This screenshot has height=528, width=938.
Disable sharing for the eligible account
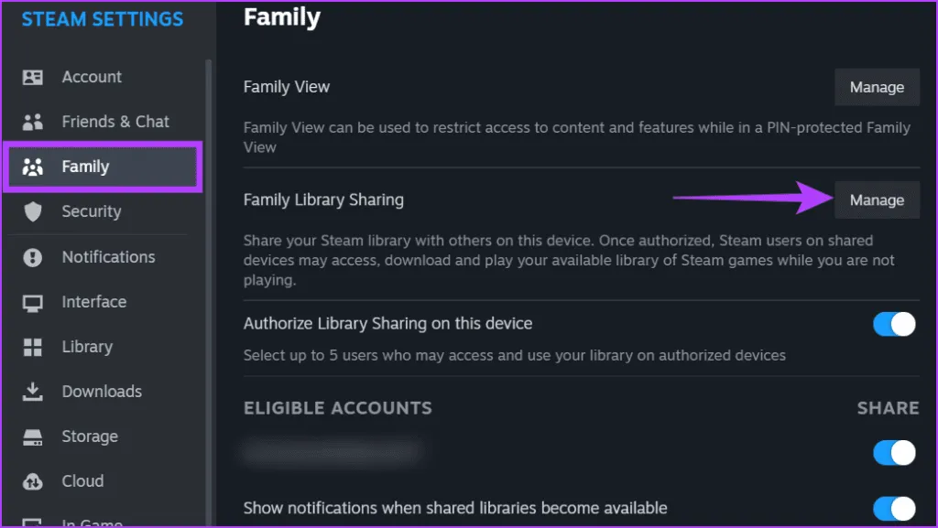pyautogui.click(x=894, y=452)
